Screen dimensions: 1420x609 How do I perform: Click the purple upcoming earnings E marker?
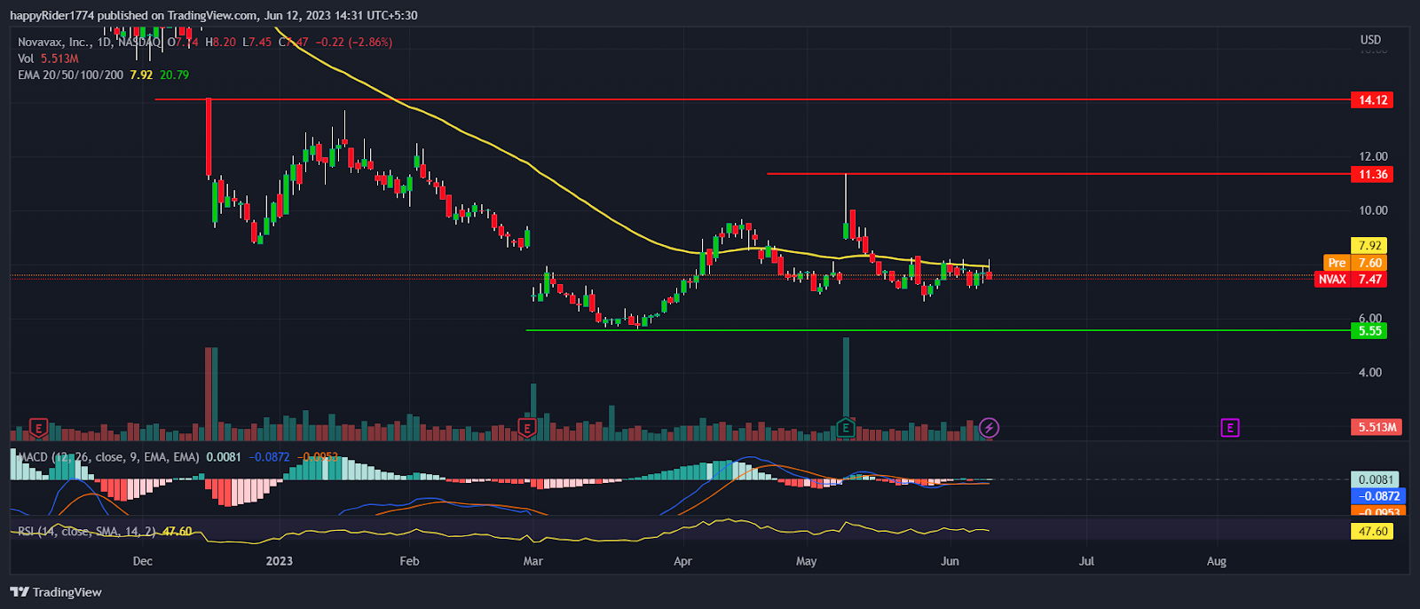(1229, 429)
